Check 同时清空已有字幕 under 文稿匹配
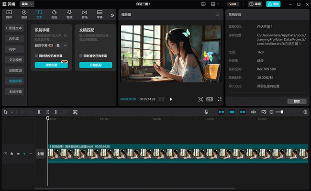This screenshot has width=311, height=191. click(x=81, y=56)
